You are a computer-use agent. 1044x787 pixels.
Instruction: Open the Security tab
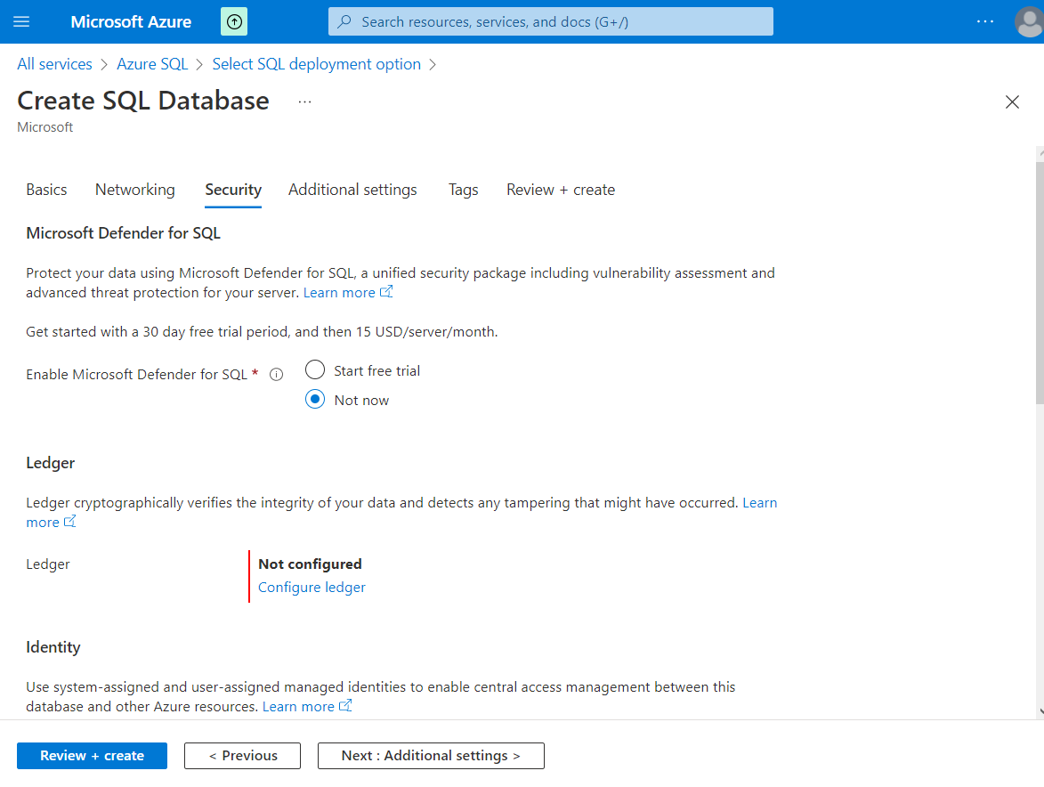coord(233,190)
